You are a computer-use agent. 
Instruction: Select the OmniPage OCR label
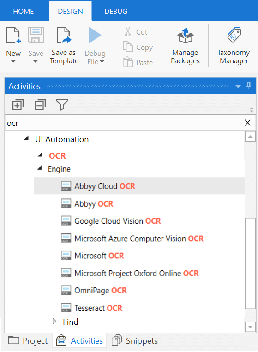tap(101, 291)
